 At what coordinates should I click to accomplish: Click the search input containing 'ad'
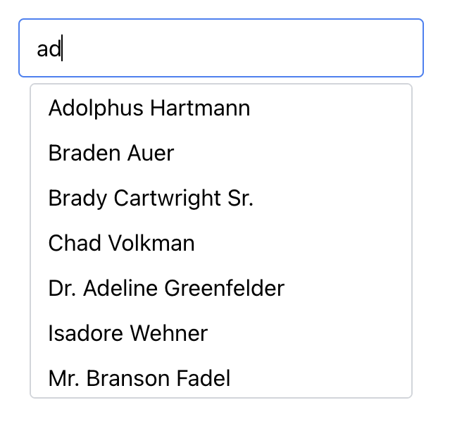pyautogui.click(x=220, y=48)
